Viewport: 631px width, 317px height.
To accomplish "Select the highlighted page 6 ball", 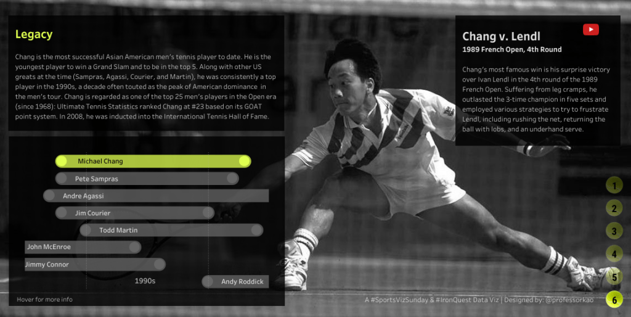I will [614, 300].
